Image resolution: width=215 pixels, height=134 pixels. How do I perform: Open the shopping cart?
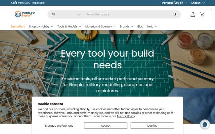[202, 14]
